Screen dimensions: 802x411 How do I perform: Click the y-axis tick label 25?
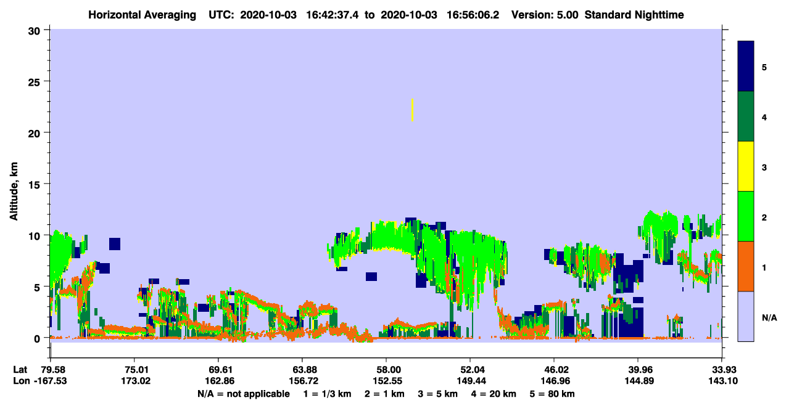36,81
